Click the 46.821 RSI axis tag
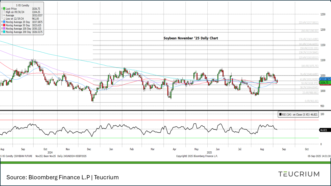The image size is (331, 186). (x=325, y=130)
